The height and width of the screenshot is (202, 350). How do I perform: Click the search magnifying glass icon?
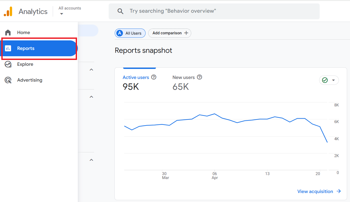click(x=121, y=11)
